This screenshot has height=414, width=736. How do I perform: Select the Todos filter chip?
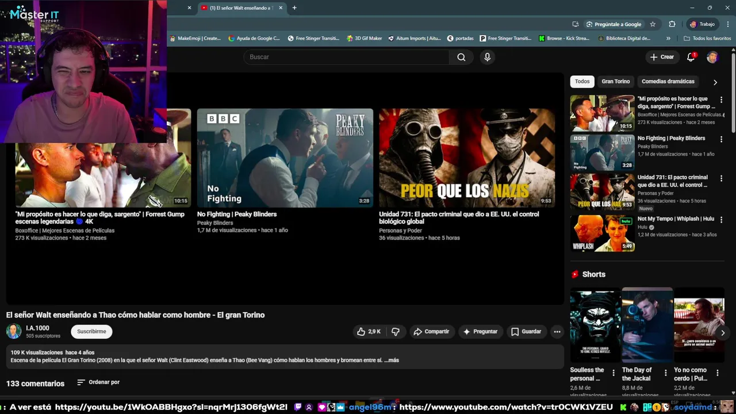[582, 82]
